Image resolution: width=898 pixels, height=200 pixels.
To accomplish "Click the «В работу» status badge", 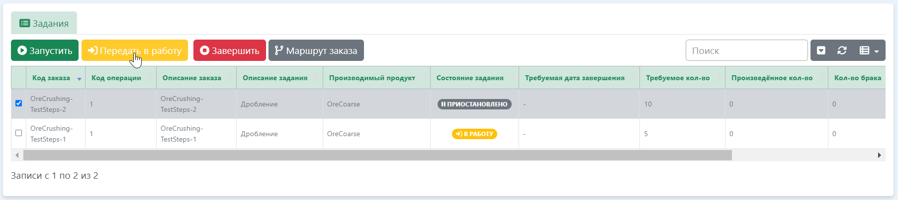I will pyautogui.click(x=474, y=134).
